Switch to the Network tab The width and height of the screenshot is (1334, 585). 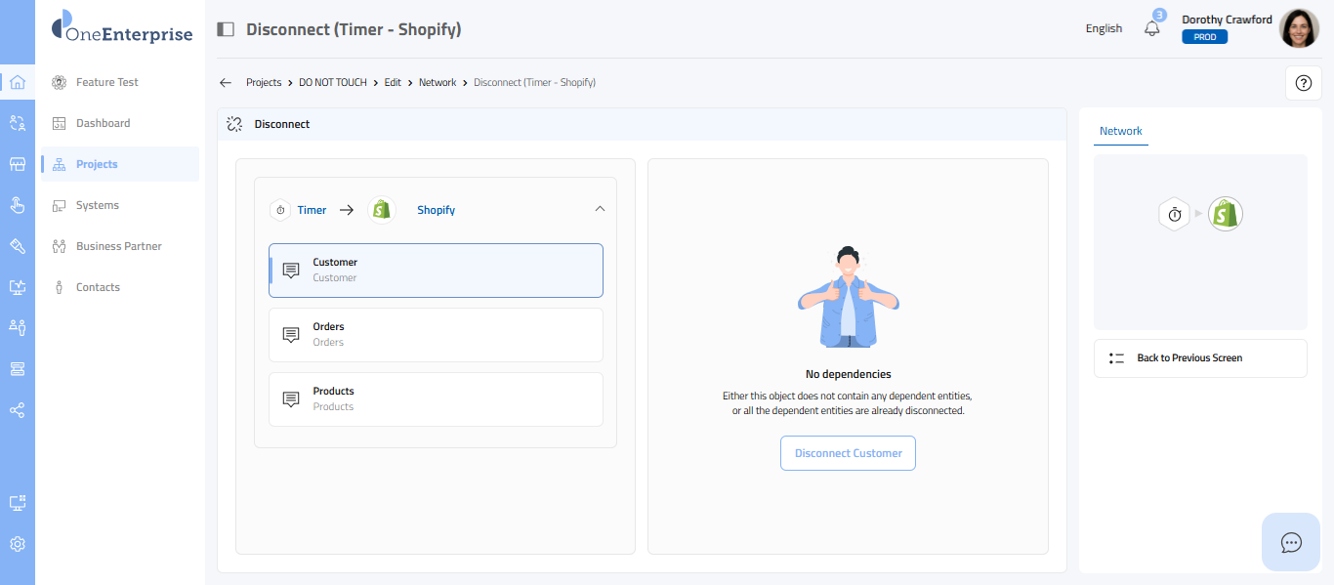pyautogui.click(x=1120, y=131)
